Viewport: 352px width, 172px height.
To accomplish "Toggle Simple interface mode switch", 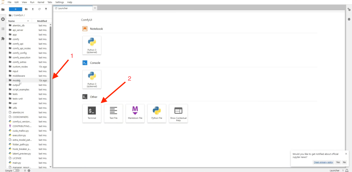I will tap(16, 170).
